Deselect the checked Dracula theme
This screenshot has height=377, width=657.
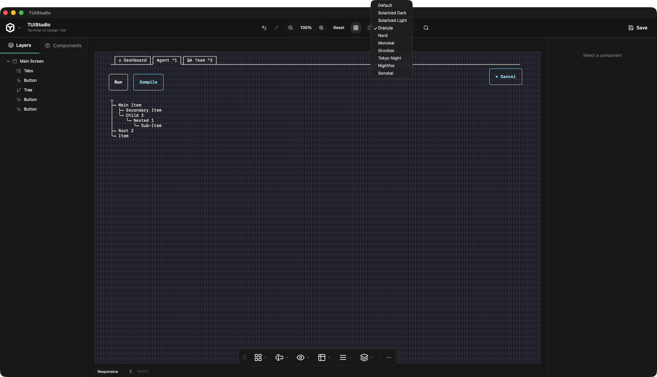[x=386, y=28]
